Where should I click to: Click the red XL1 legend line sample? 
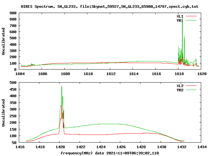[191, 16]
